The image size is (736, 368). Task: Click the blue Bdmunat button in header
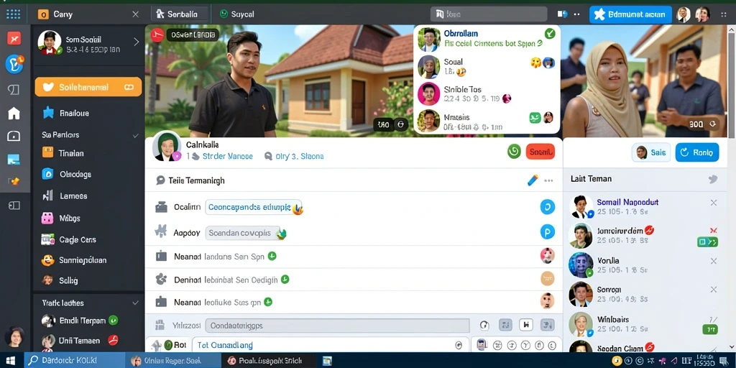(631, 14)
